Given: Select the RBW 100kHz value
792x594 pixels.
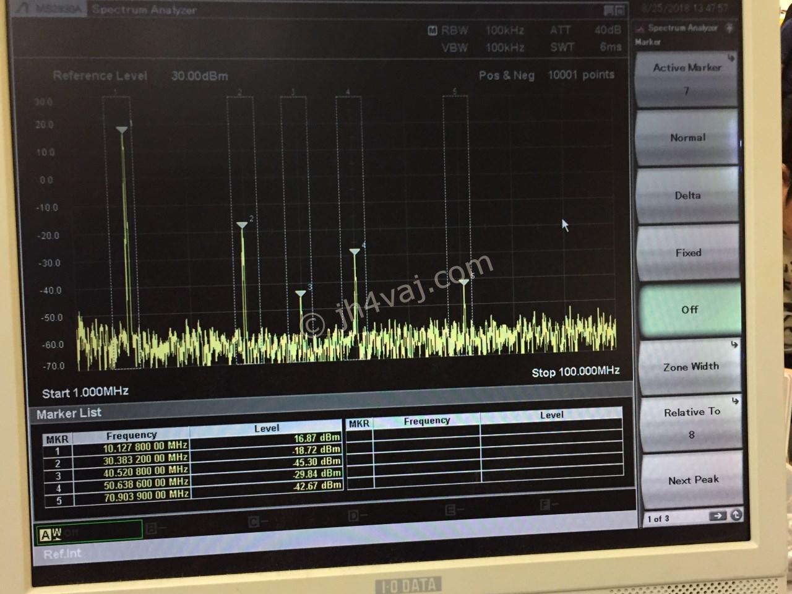Looking at the screenshot, I should (504, 30).
